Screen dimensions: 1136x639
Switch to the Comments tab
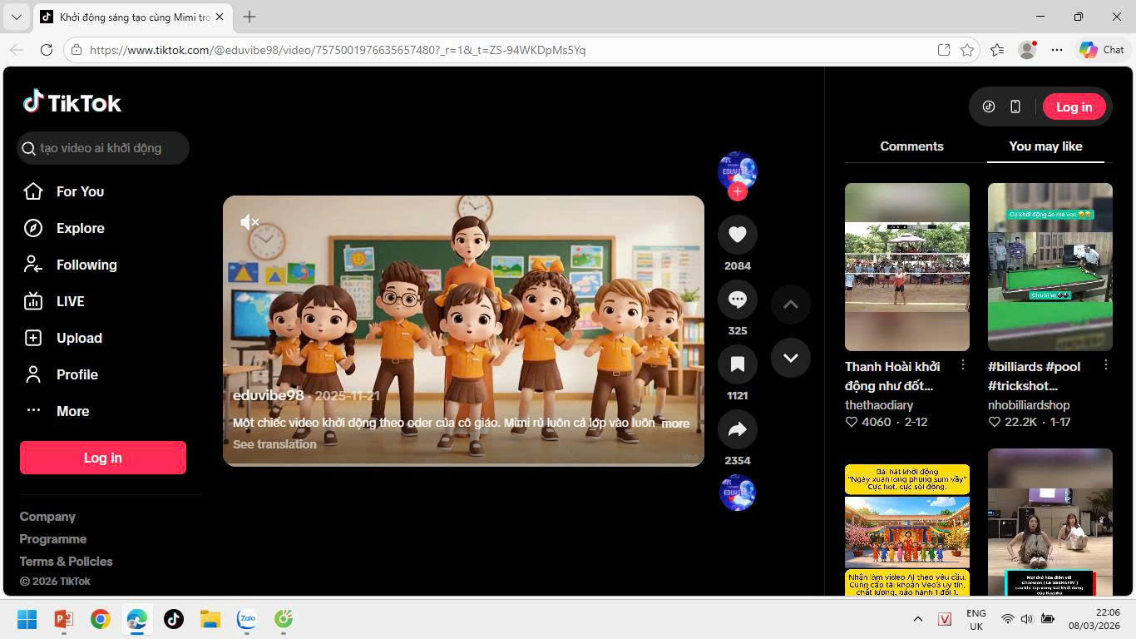click(911, 146)
